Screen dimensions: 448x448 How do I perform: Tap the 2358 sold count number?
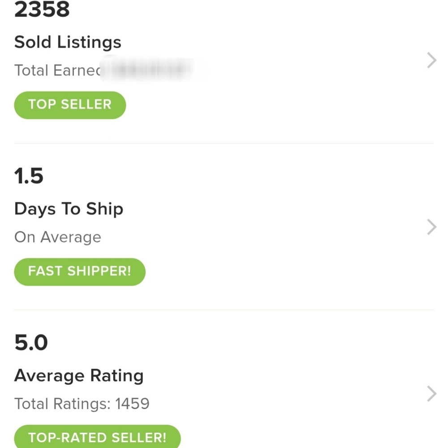42,10
